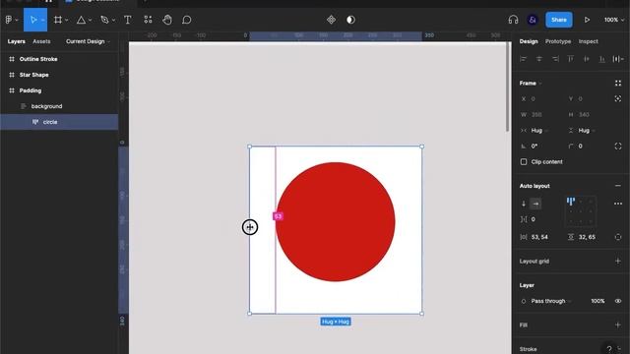Open Frame tool options dropdown arrow
Screen dimensions: 630x354
[67, 20]
